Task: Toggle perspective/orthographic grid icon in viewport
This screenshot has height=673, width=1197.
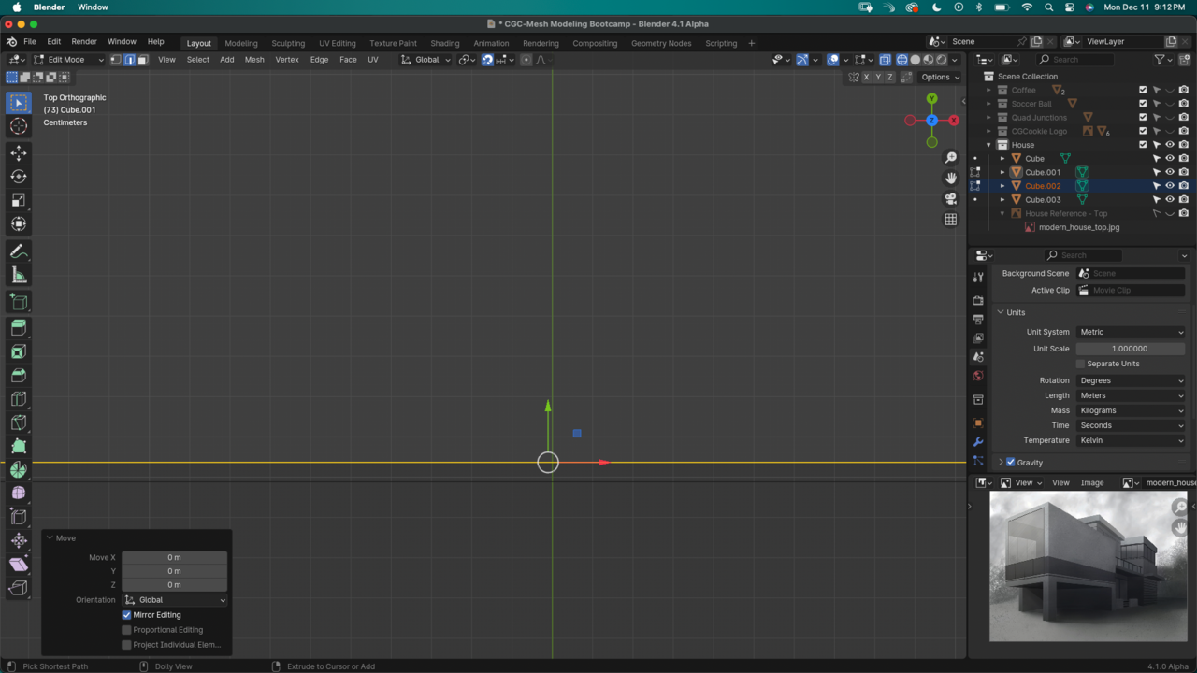Action: coord(951,220)
